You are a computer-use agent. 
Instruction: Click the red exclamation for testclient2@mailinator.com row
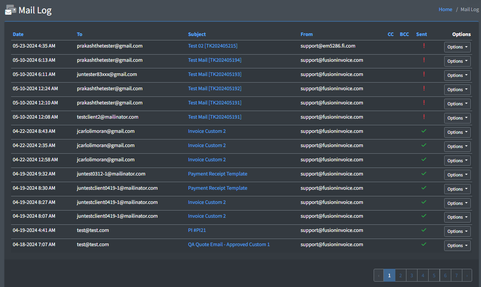[x=424, y=117]
